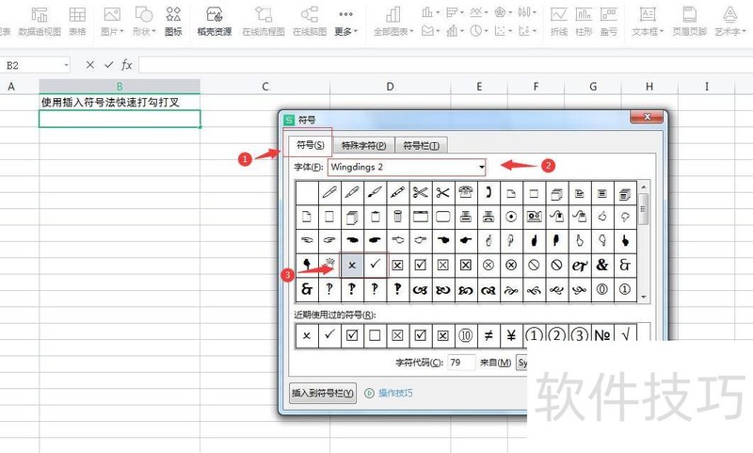Image resolution: width=753 pixels, height=453 pixels.
Task: Switch to the 特殊字符(P) tab
Action: [x=364, y=145]
